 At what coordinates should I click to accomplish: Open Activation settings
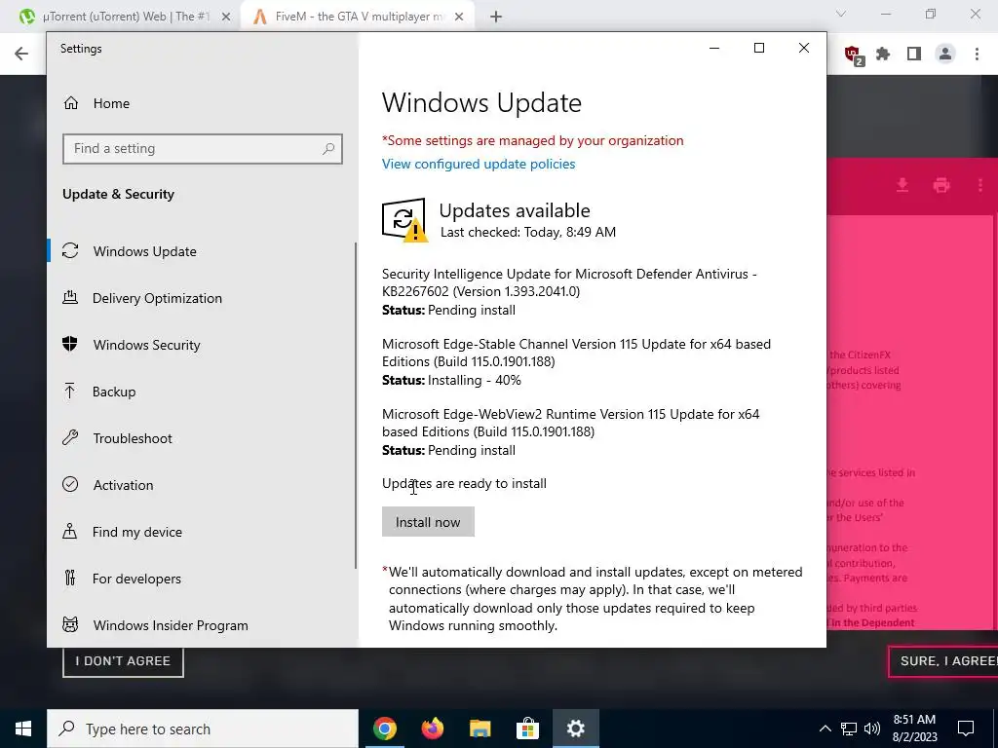(x=123, y=485)
